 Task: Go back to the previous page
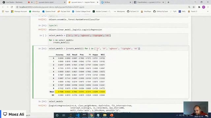tap(3, 7)
